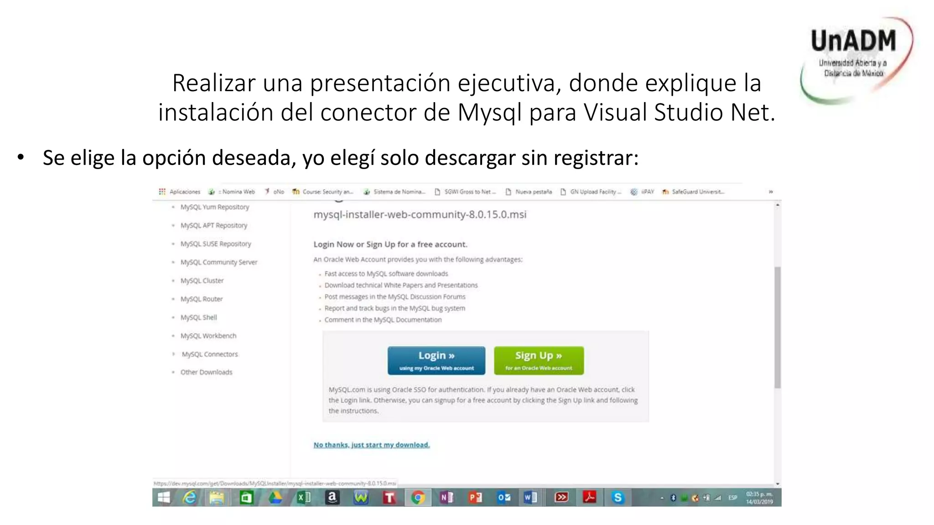The image size is (934, 525).
Task: Select MySQL Workbench in sidebar
Action: (208, 336)
